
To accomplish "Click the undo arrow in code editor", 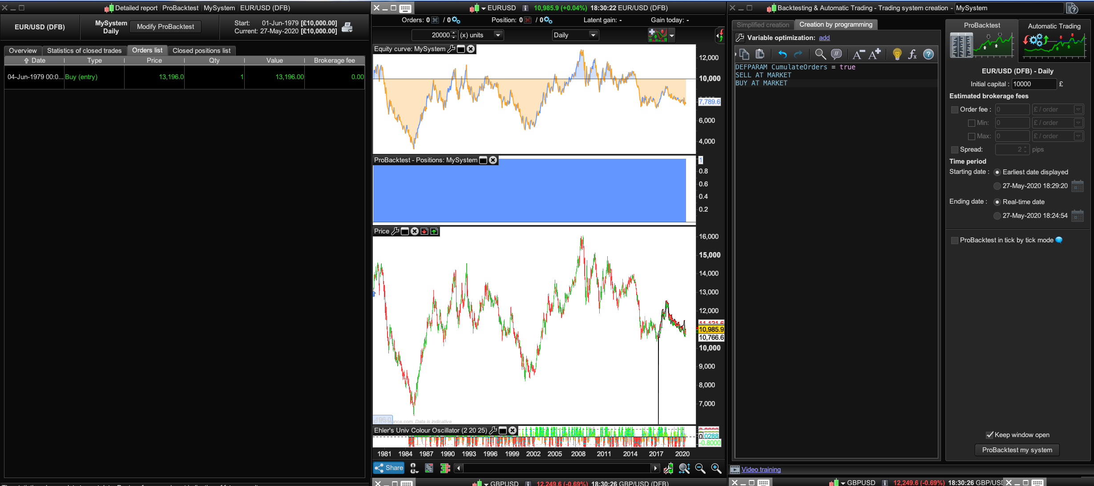I will (782, 54).
